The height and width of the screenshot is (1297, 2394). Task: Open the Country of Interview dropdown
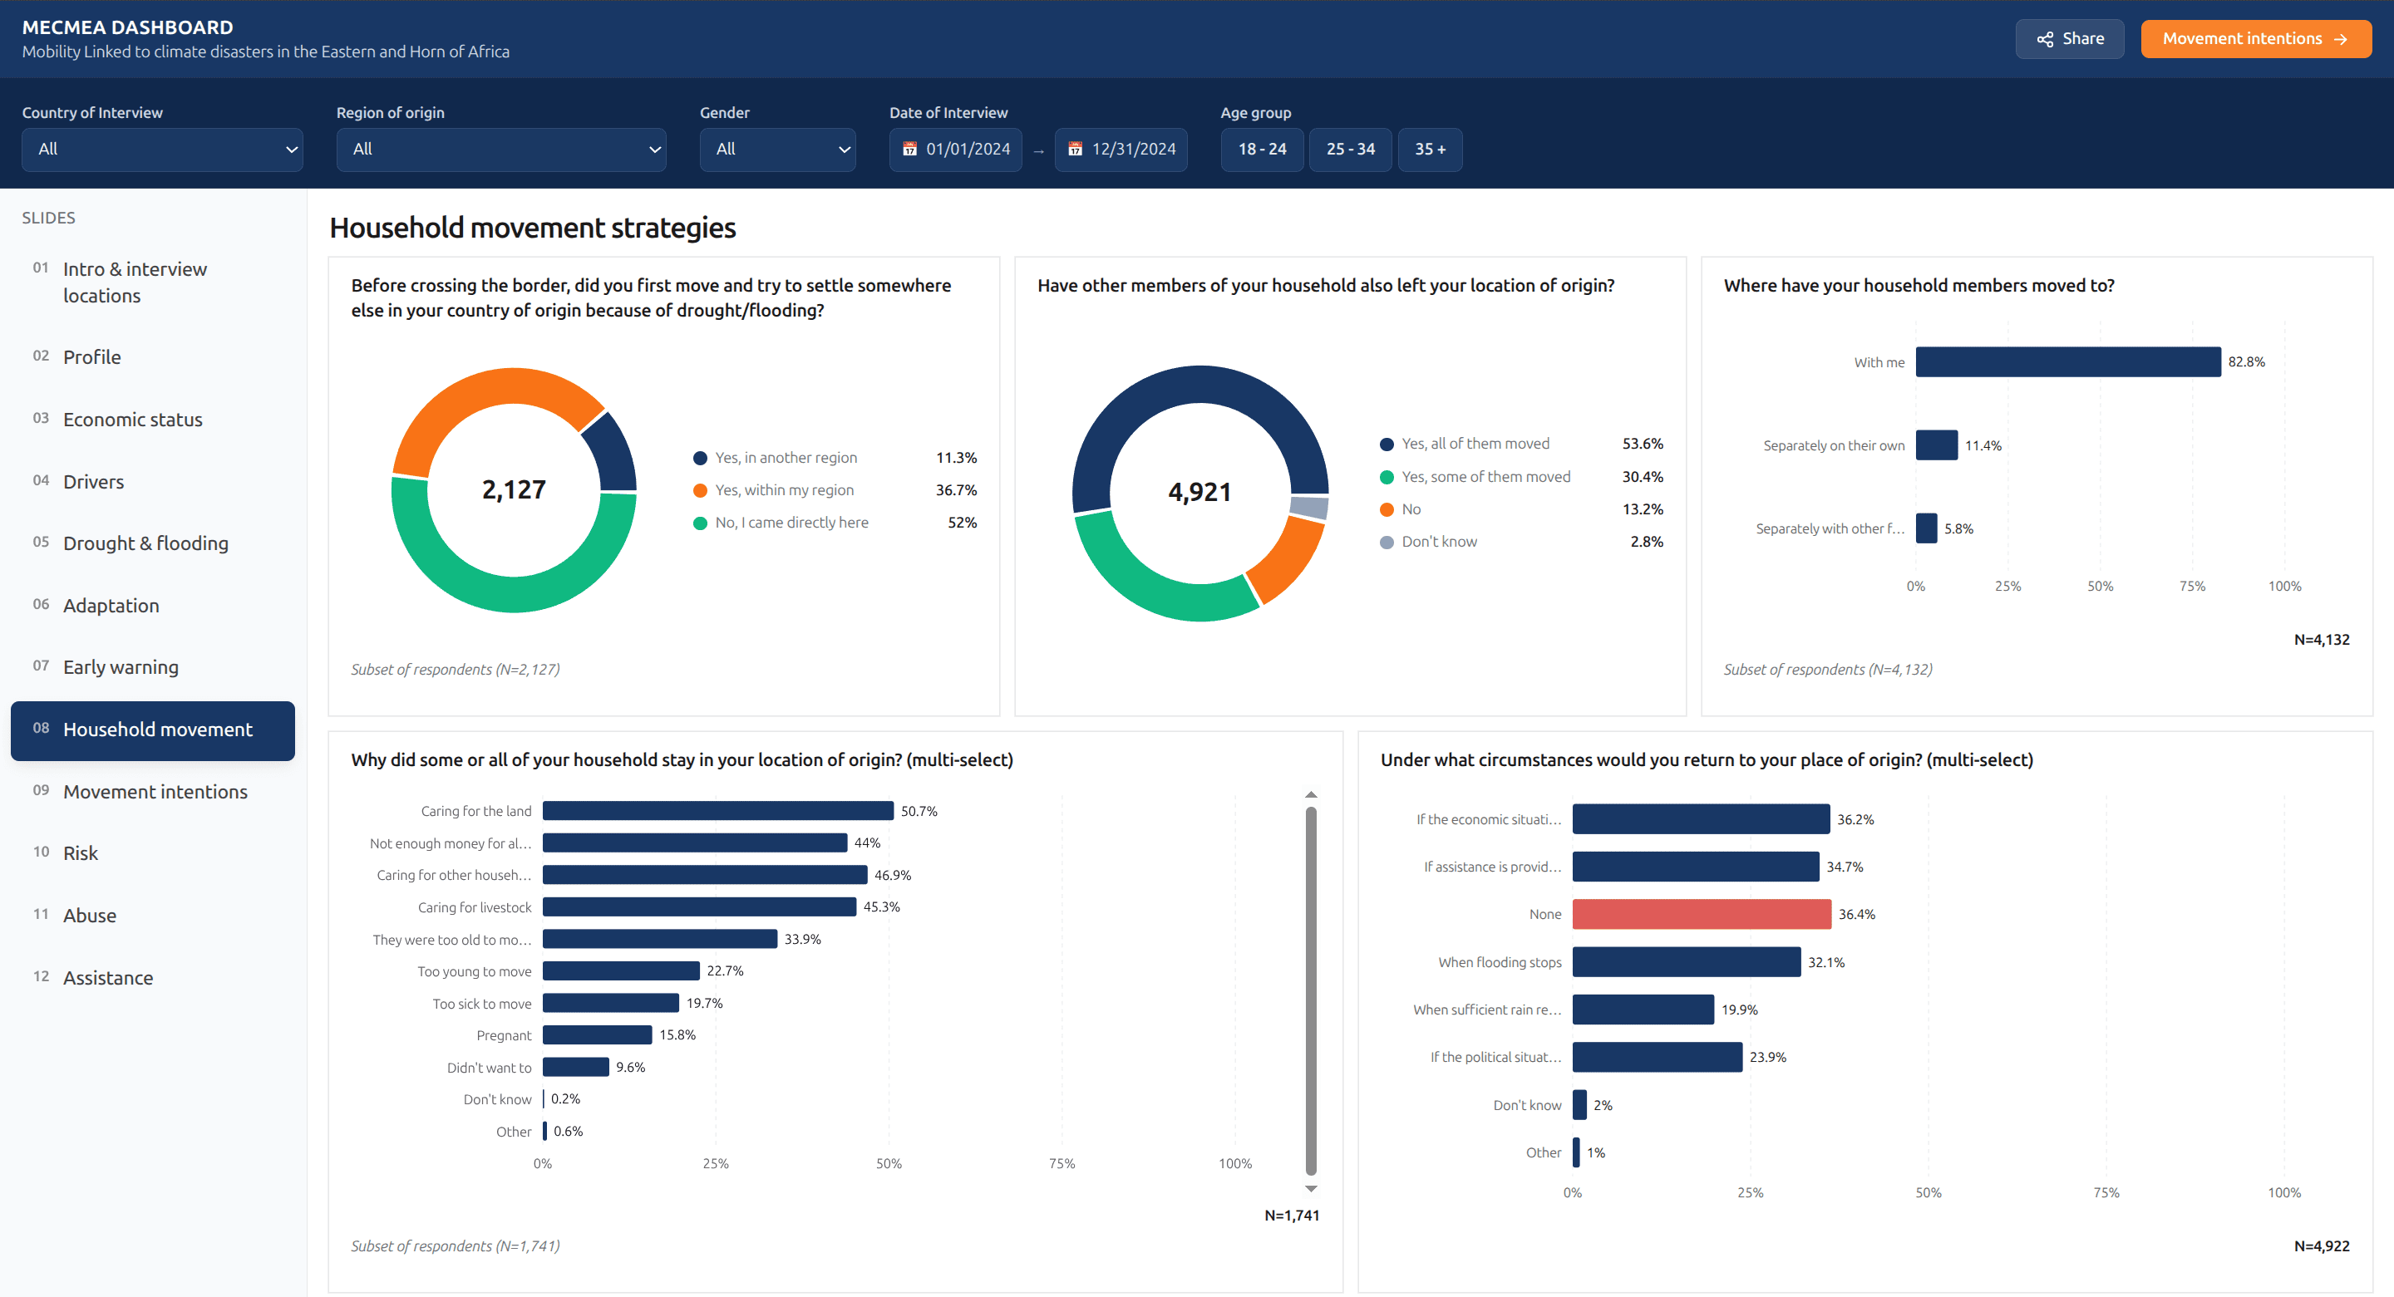pyautogui.click(x=163, y=150)
